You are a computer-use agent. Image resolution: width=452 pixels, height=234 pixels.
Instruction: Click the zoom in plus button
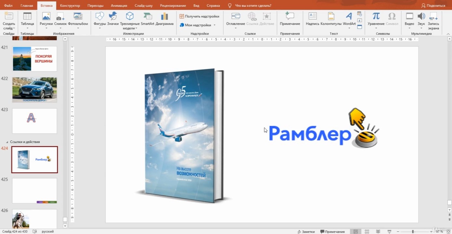[x=431, y=231]
